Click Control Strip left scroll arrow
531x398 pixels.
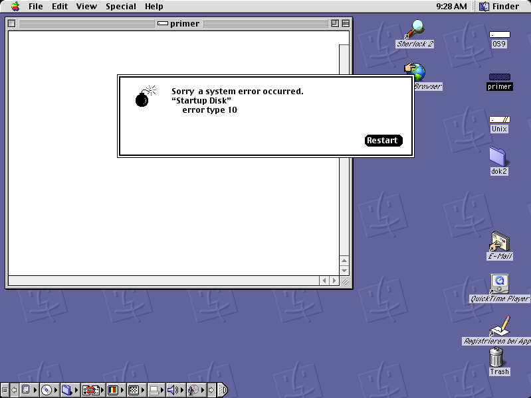tap(14, 390)
